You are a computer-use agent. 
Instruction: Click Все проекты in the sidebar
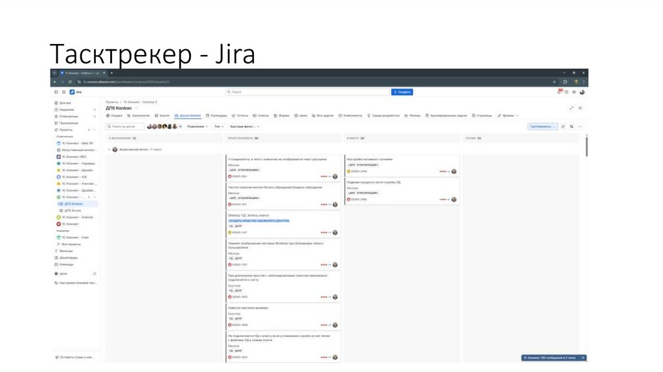click(69, 244)
